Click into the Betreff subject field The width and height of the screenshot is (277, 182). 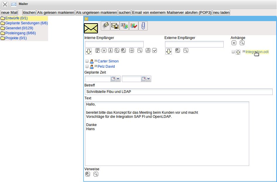point(178,92)
